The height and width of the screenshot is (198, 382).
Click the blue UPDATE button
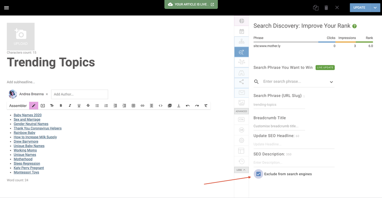(x=359, y=8)
